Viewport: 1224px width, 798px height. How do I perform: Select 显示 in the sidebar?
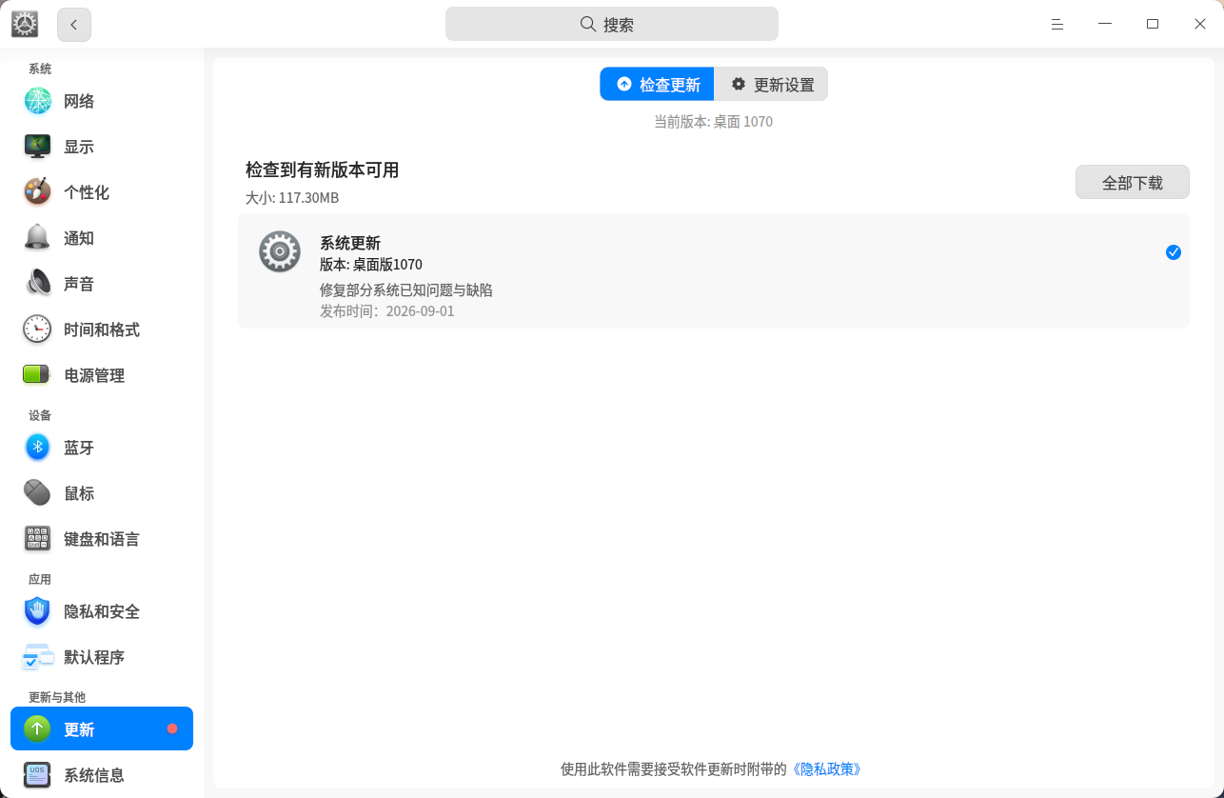[x=102, y=147]
